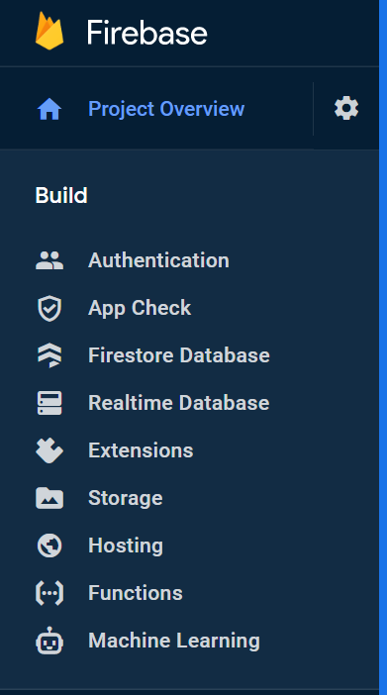Click the Authentication people icon

coord(49,260)
